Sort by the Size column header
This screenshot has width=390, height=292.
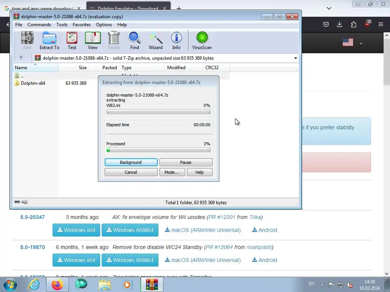coord(73,68)
